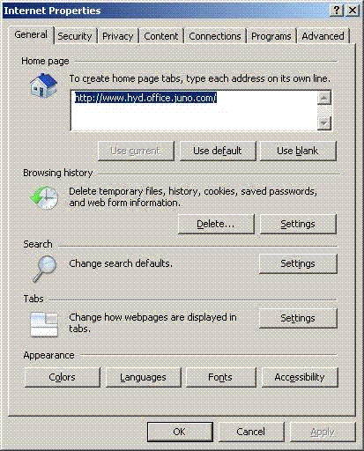Select the Programs tab
This screenshot has width=364, height=451.
(271, 36)
